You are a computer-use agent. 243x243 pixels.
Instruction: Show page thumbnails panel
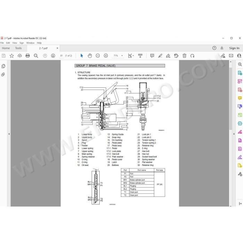(3, 66)
